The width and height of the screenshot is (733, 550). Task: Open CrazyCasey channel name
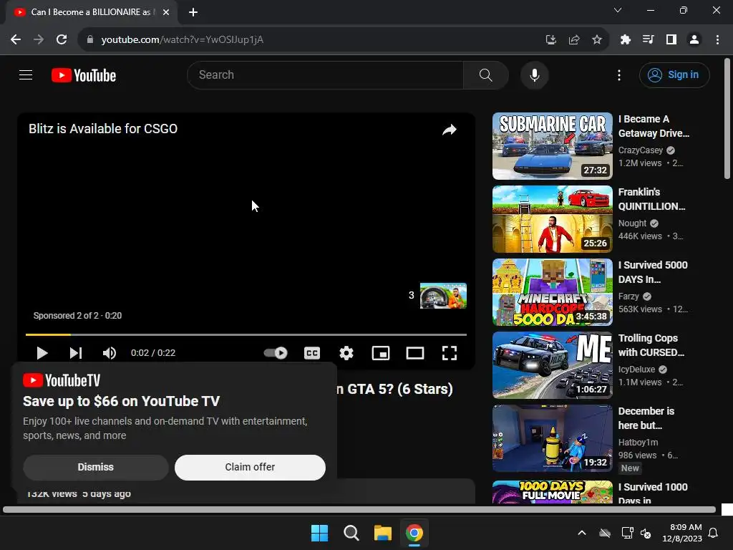click(x=641, y=150)
